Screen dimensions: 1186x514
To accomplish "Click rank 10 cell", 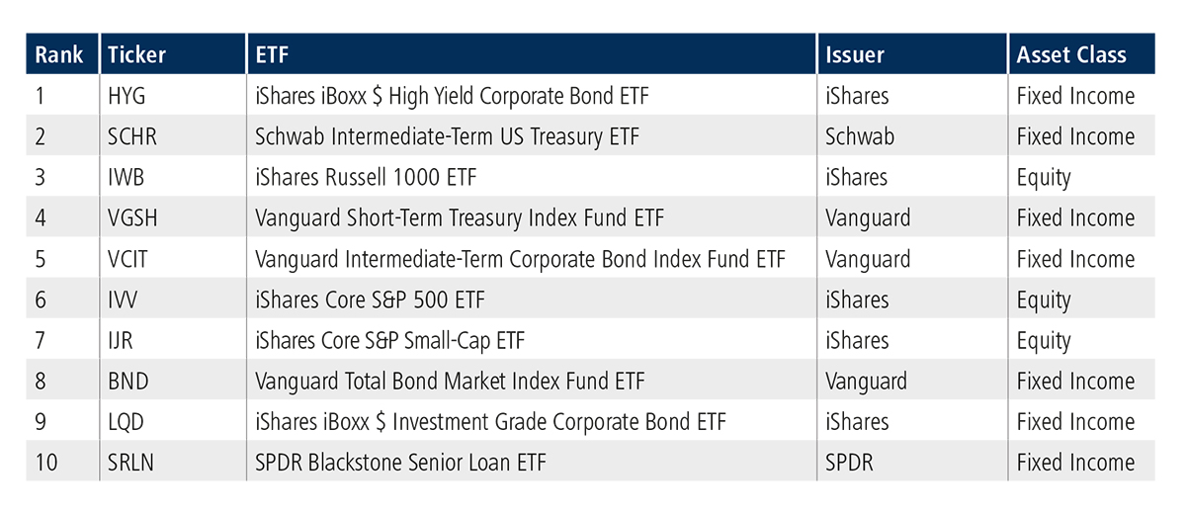I will point(46,463).
